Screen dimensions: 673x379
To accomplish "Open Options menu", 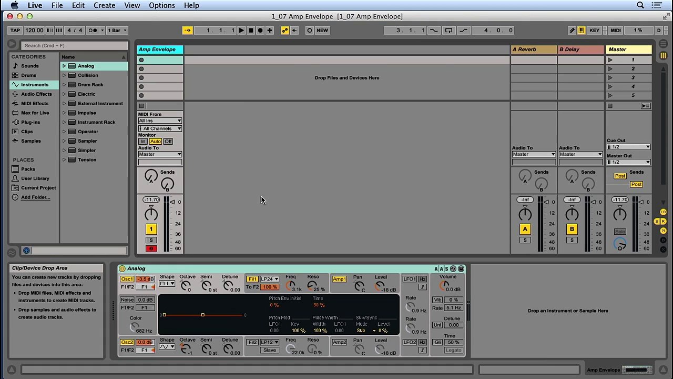I will pos(162,5).
